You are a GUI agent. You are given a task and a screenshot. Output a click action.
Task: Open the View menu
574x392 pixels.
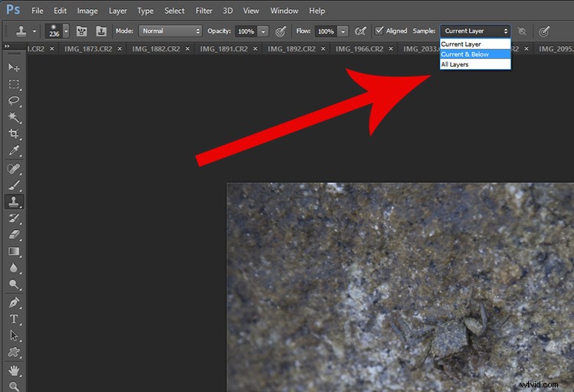click(251, 11)
